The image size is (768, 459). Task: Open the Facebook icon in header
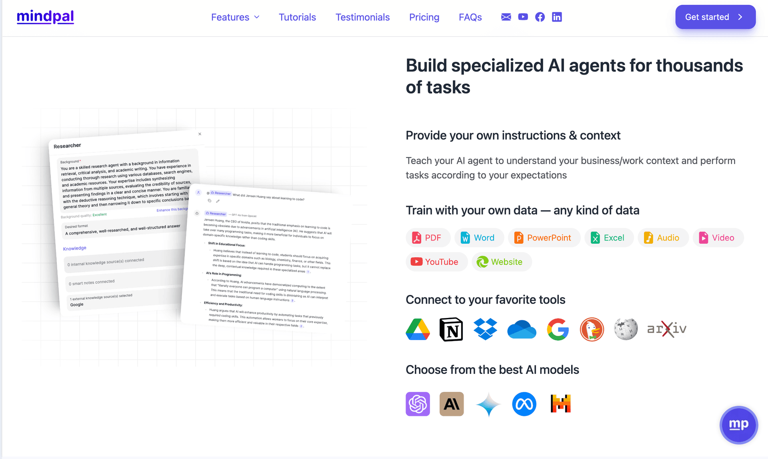540,17
